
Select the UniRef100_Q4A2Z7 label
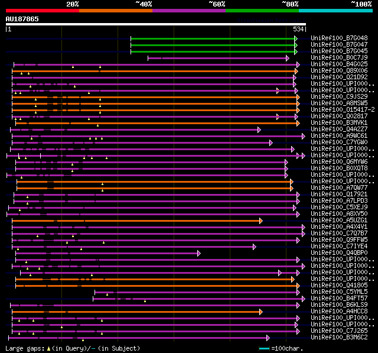[339, 129]
